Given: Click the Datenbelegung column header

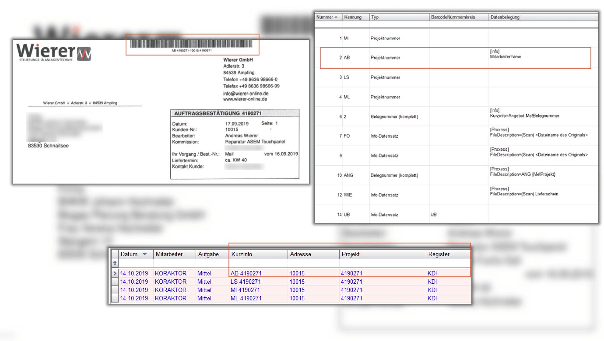Looking at the screenshot, I should coord(505,17).
